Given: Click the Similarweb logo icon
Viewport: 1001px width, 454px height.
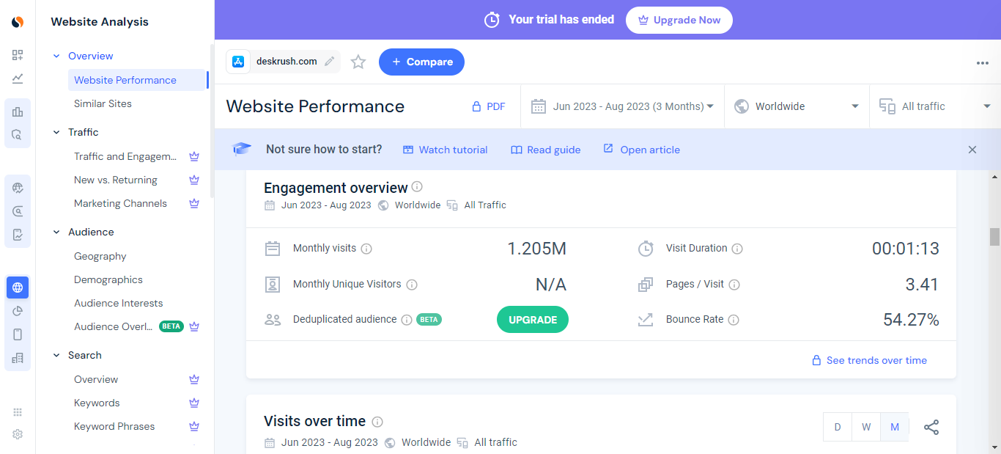Looking at the screenshot, I should pos(18,22).
